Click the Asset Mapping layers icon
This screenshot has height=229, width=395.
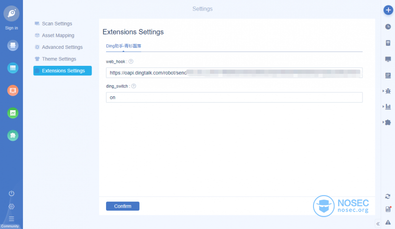tap(37, 35)
